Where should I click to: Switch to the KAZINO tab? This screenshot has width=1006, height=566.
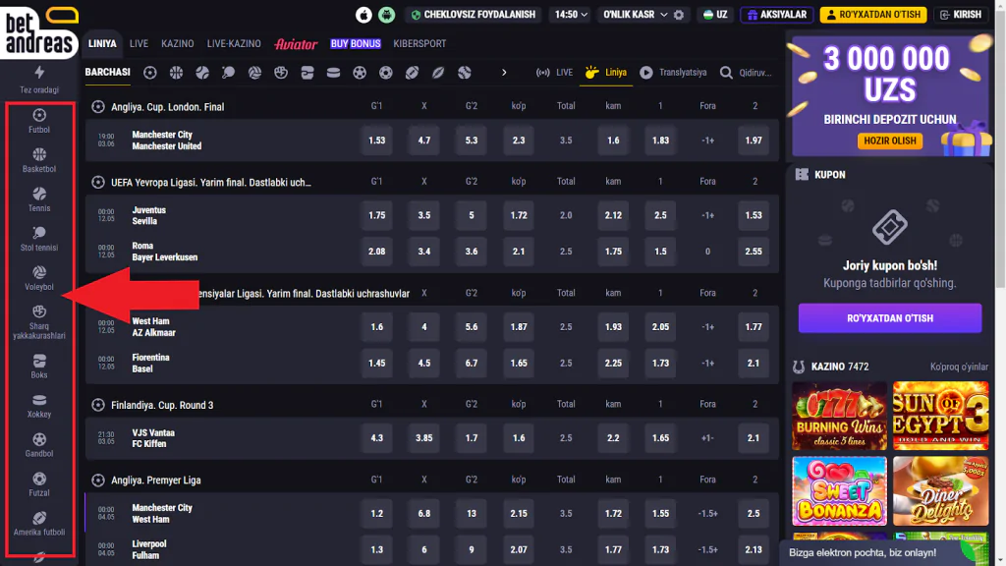pos(178,44)
